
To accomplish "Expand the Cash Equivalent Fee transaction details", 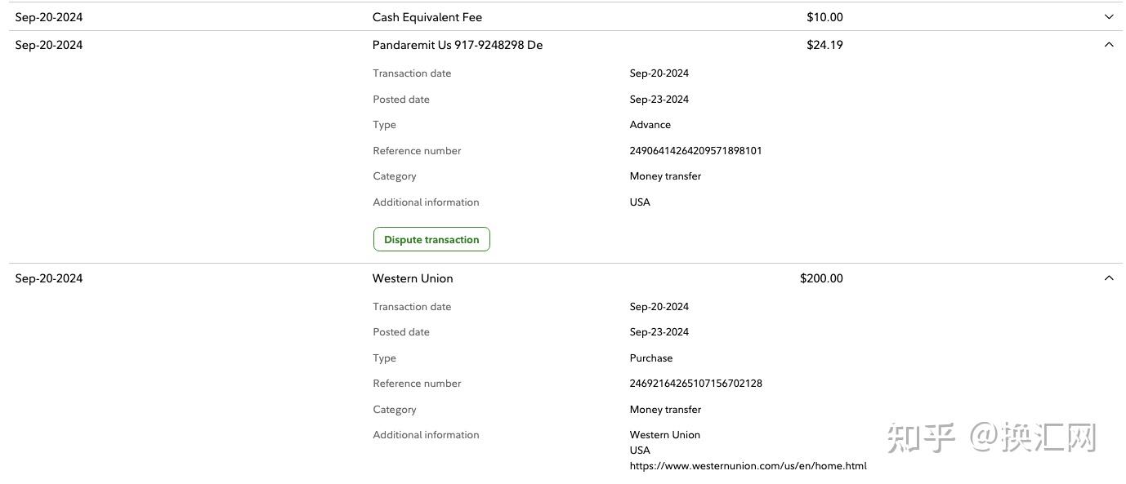I will tap(1109, 17).
